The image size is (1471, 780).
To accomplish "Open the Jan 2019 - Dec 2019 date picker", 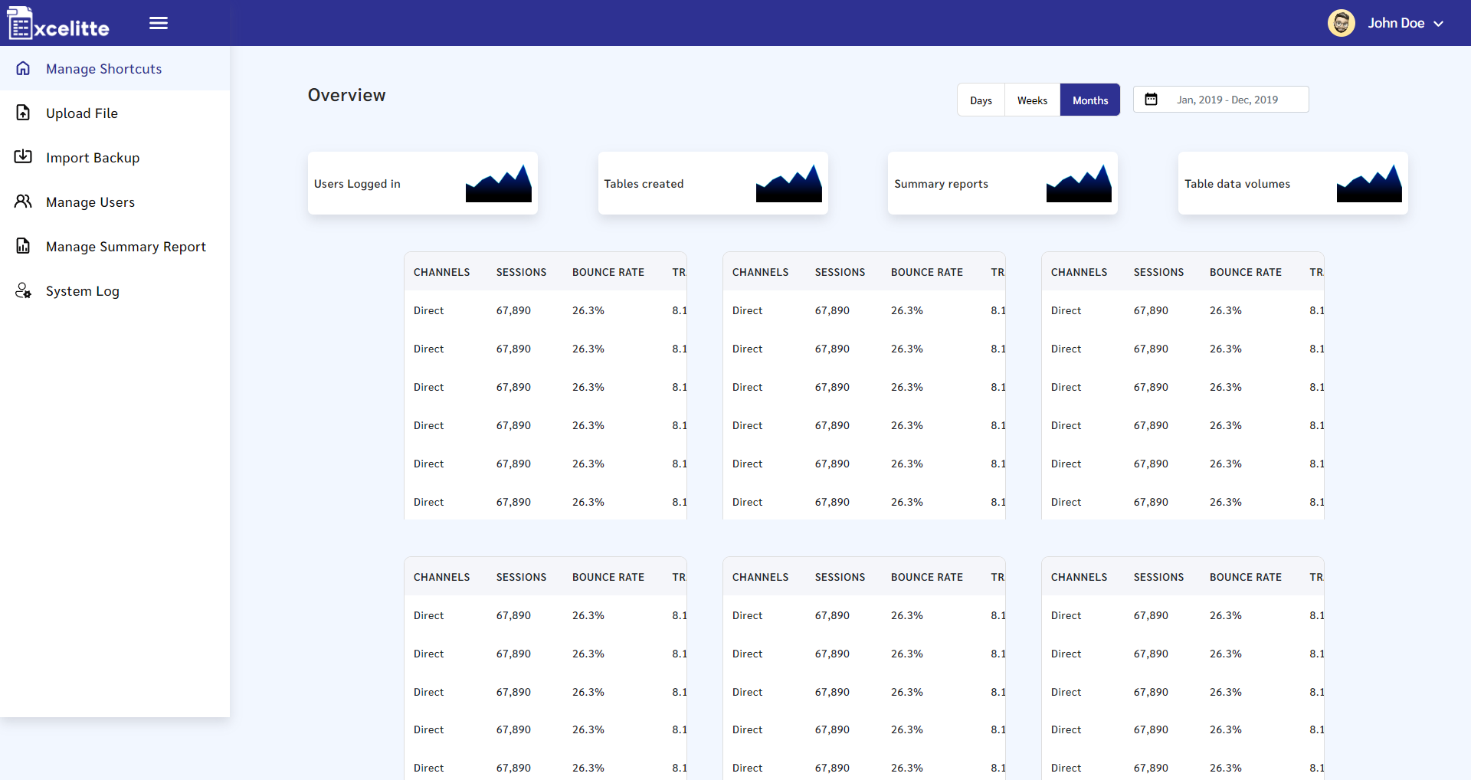I will (x=1227, y=99).
